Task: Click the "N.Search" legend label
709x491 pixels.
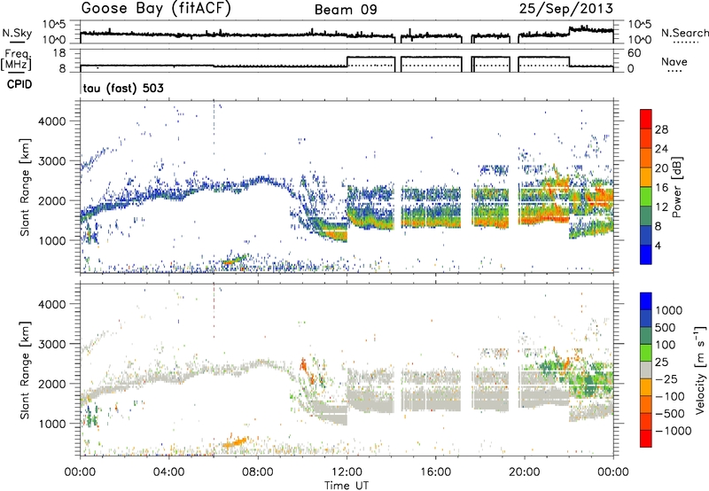Action: pyautogui.click(x=684, y=33)
